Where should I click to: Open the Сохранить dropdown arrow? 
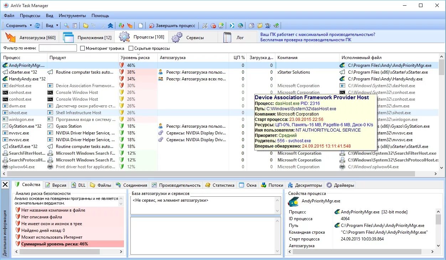click(x=31, y=26)
